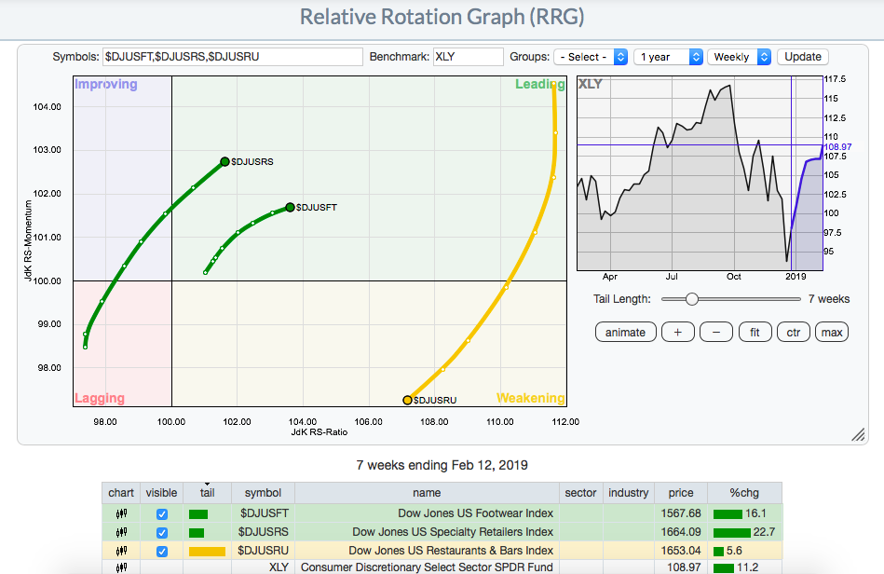Open the Groups select dropdown

tap(591, 57)
